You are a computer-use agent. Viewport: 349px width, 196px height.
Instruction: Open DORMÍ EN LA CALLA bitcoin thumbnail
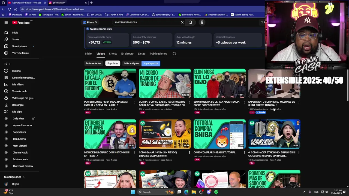pyautogui.click(x=110, y=83)
